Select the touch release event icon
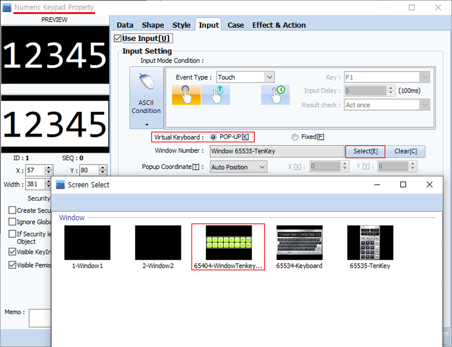Screen dimensions: 452x347 tap(216, 95)
